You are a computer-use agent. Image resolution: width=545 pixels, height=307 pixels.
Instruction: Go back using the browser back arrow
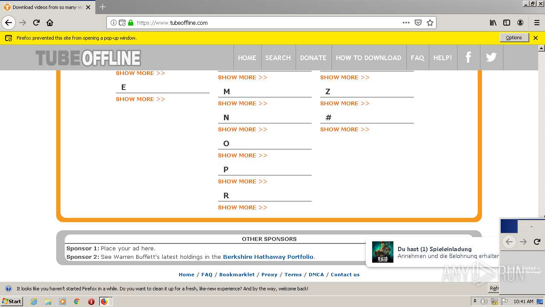pos(9,23)
